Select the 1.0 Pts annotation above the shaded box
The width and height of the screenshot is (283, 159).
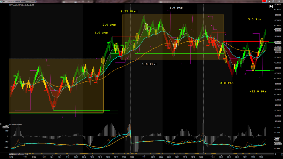click(x=176, y=7)
